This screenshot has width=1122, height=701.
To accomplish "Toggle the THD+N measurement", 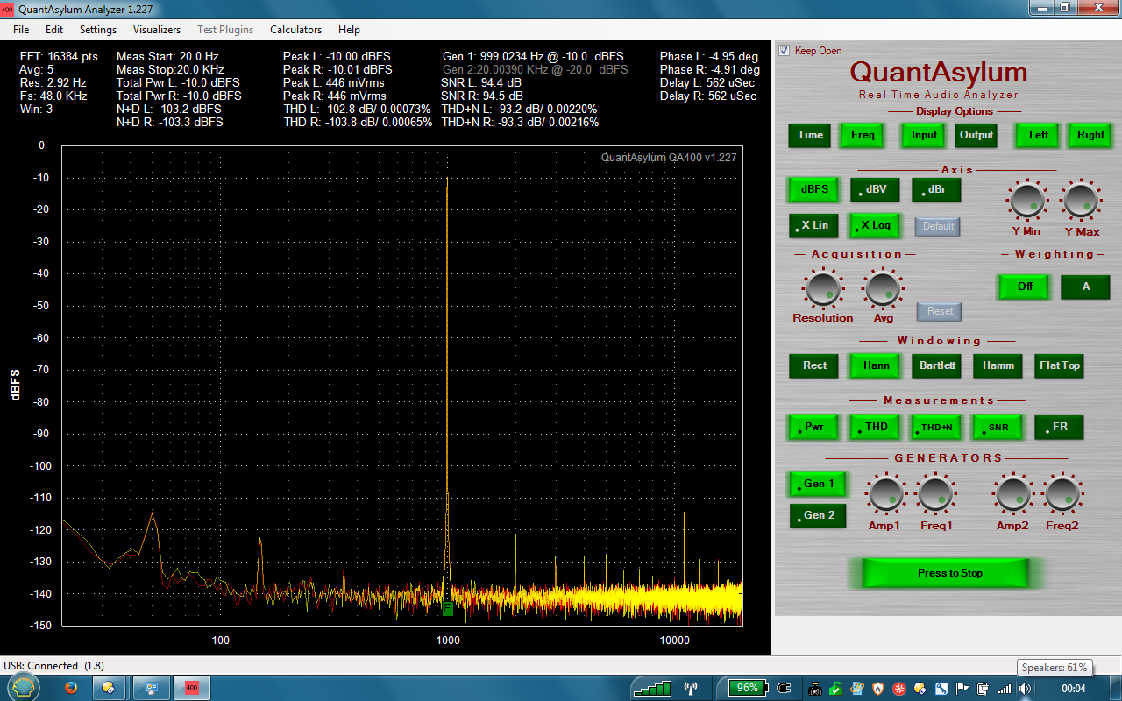I will pos(936,427).
